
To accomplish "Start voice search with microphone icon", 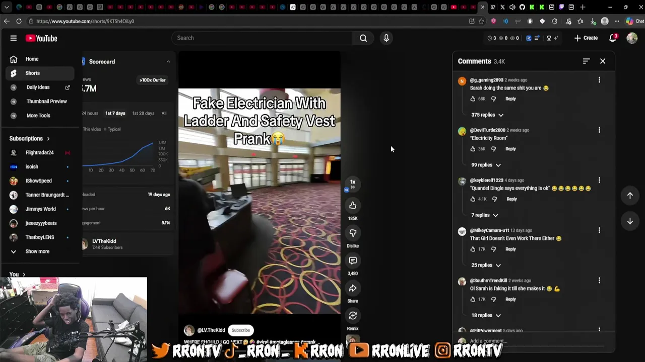I will tap(386, 38).
